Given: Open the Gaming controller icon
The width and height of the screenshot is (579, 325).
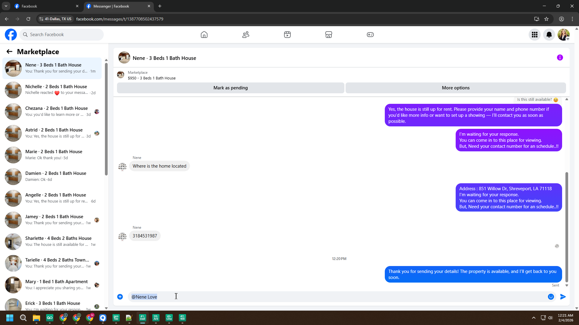Looking at the screenshot, I should coord(370,35).
